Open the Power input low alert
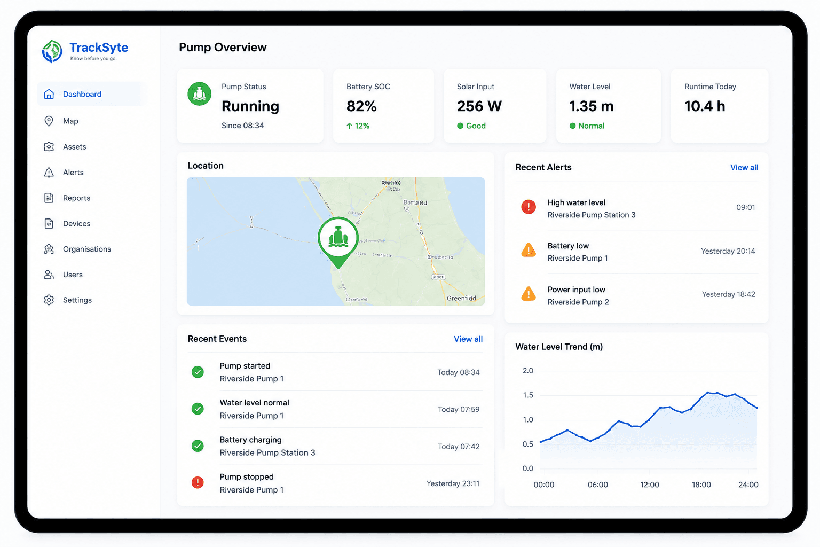The image size is (820, 547). (637, 295)
